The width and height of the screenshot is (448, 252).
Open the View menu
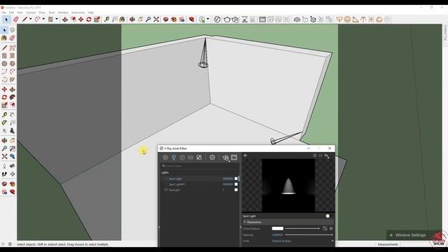(20, 13)
